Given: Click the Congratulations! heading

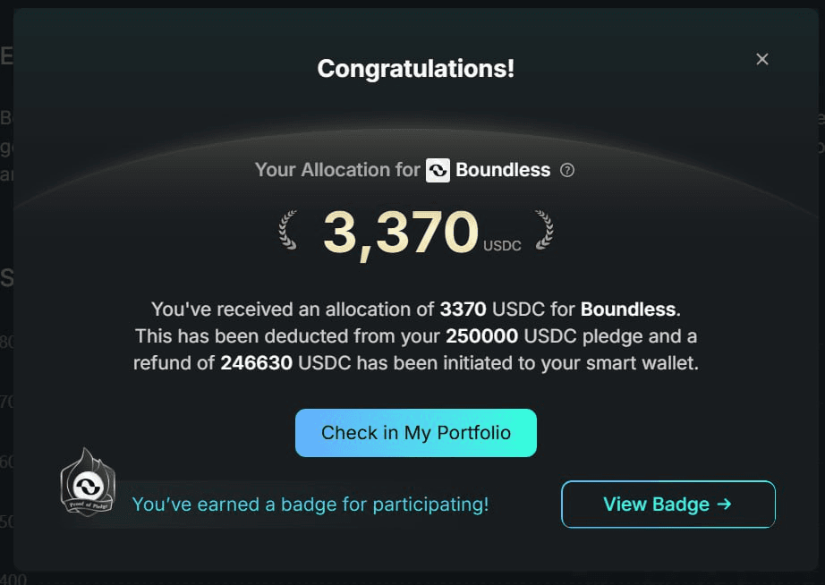Looking at the screenshot, I should (x=416, y=68).
